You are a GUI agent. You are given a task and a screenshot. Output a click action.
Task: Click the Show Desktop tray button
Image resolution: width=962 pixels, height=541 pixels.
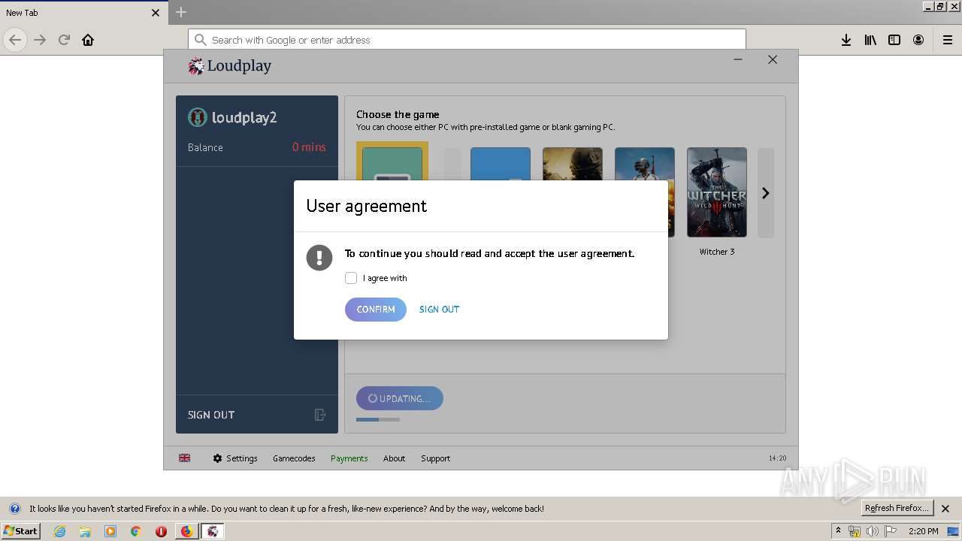coord(952,531)
